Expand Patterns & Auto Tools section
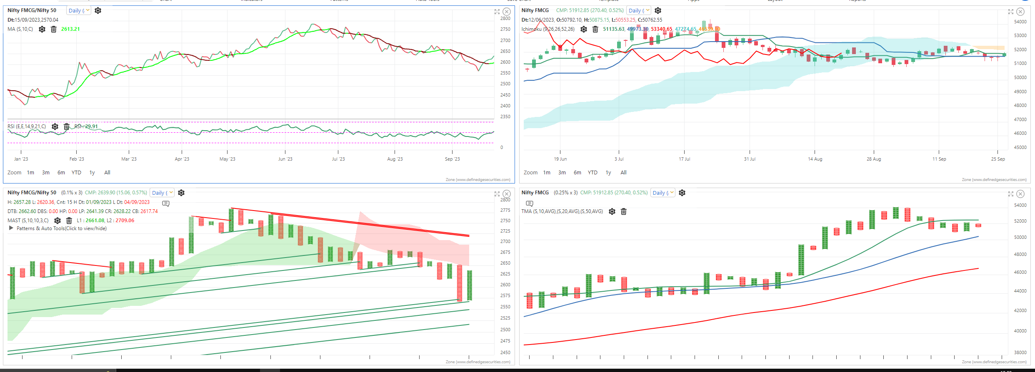 coord(11,228)
